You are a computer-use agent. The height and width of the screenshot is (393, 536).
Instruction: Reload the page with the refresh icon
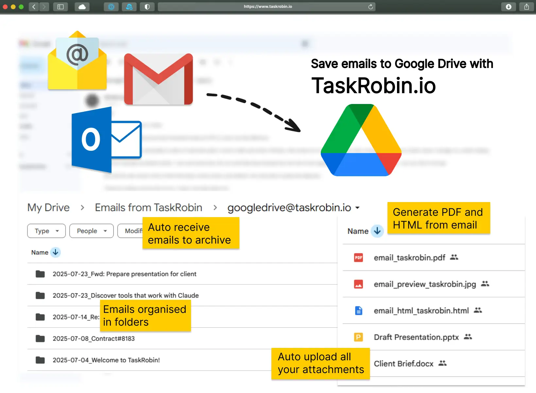371,7
